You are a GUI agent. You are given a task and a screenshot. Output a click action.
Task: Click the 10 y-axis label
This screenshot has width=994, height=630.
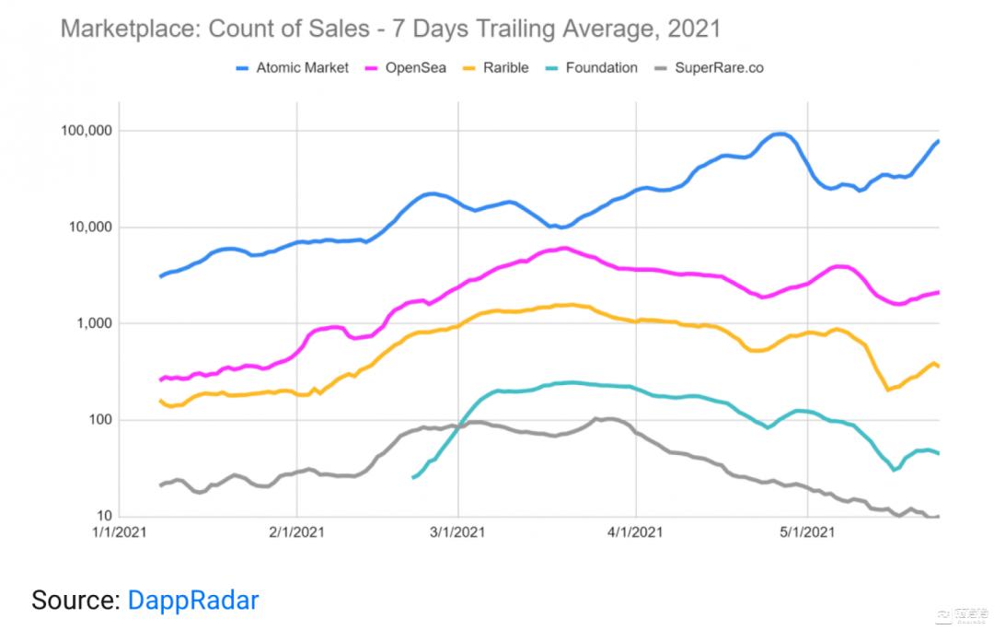coord(101,516)
